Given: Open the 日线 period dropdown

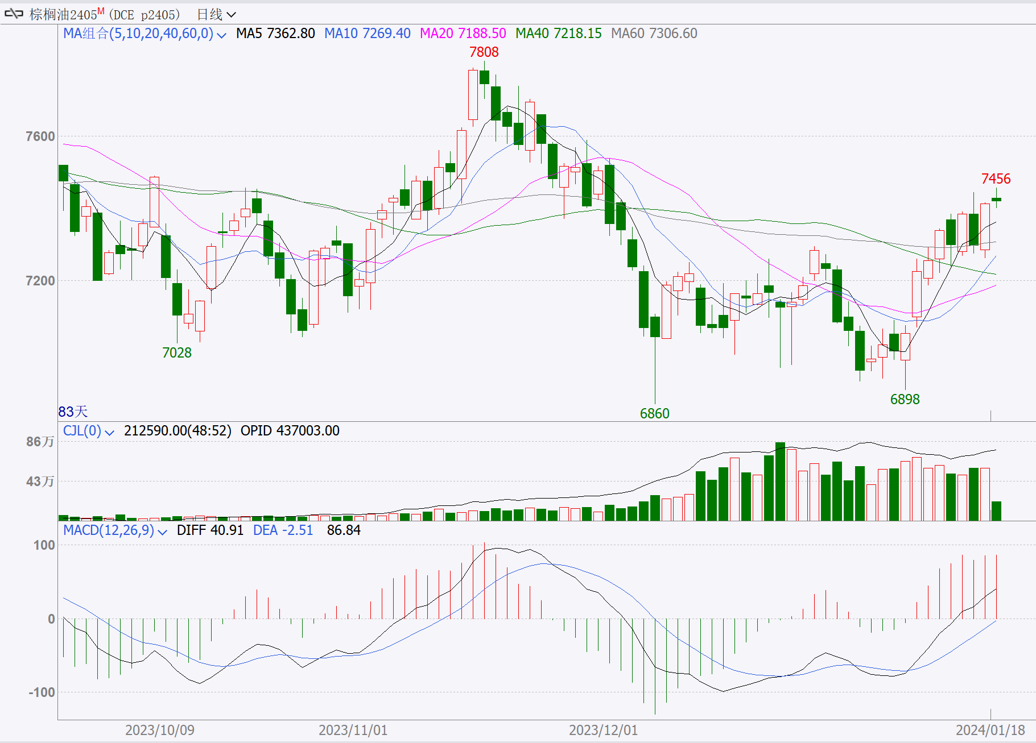Looking at the screenshot, I should (216, 14).
